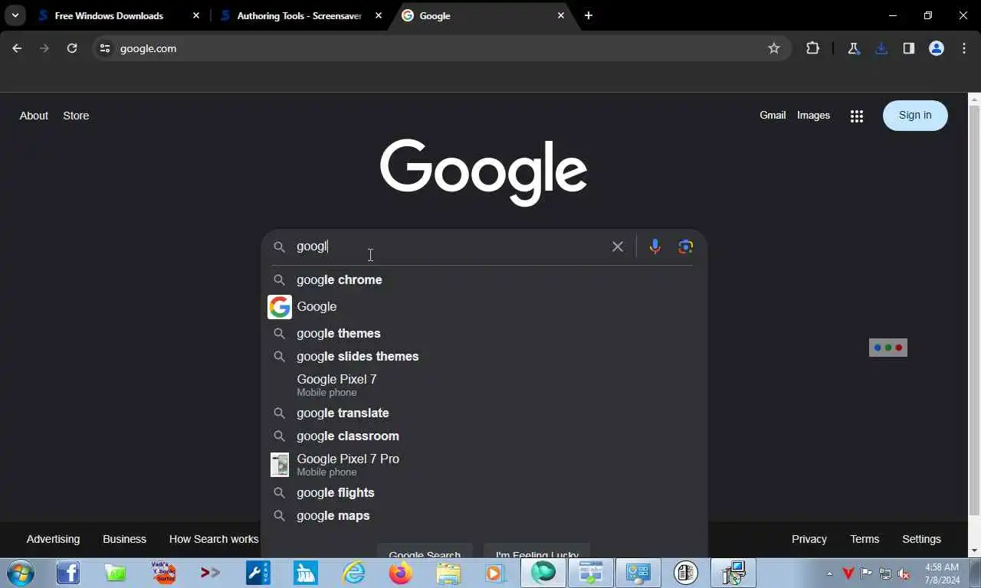Open the About link

pyautogui.click(x=34, y=116)
